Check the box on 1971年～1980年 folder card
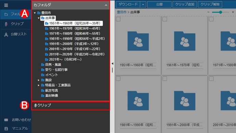The width and height of the screenshot is (236, 133). pyautogui.click(x=211, y=19)
